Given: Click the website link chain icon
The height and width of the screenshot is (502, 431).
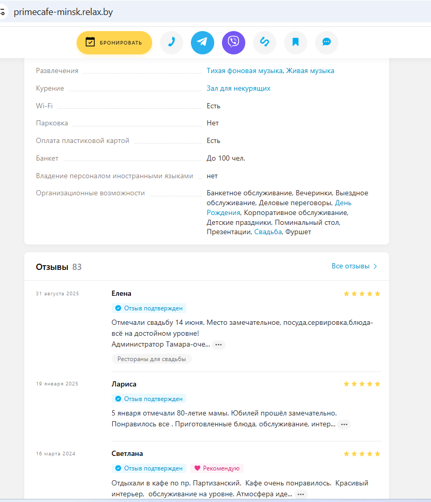Looking at the screenshot, I should click(x=264, y=42).
